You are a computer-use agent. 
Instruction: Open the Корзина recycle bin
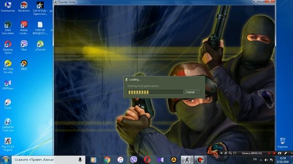point(282,143)
